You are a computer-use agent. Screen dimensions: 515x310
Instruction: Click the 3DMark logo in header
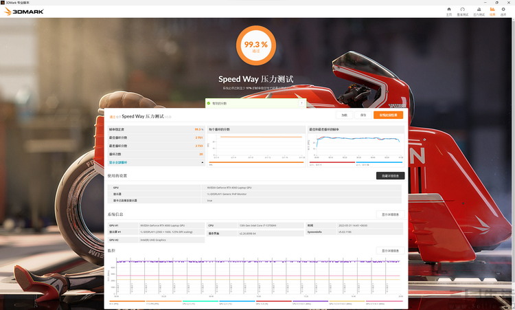coord(24,12)
